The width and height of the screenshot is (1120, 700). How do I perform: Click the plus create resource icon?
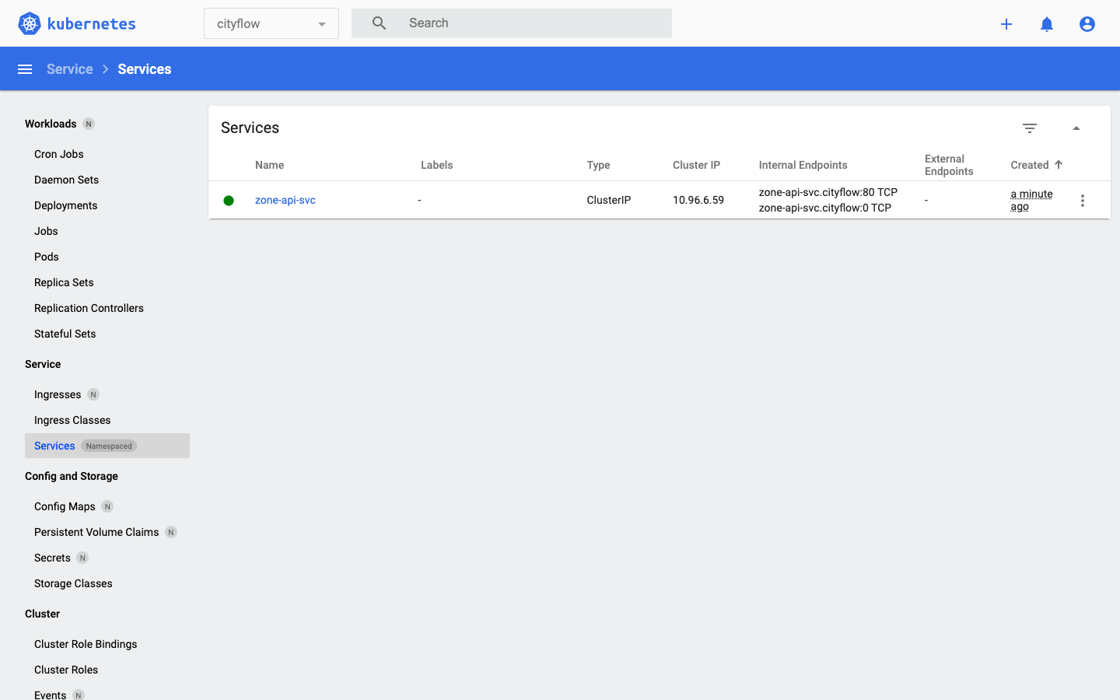click(x=1006, y=24)
